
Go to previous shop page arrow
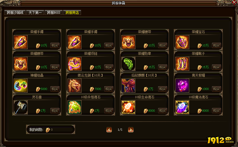pyautogui.click(x=109, y=130)
